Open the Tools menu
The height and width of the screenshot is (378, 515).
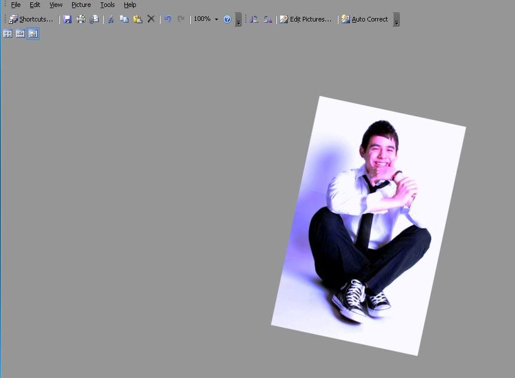(108, 5)
